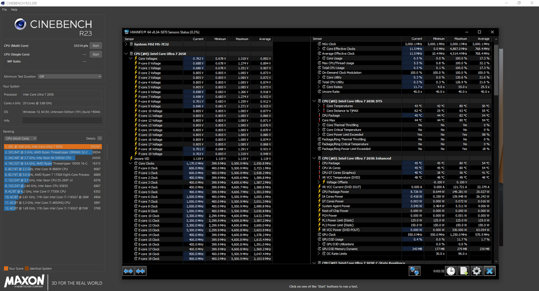
Task: Click the Average column header in right sensor pane
Action: click(480, 39)
